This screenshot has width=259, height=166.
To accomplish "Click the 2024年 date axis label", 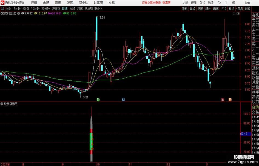I will point(5,164).
